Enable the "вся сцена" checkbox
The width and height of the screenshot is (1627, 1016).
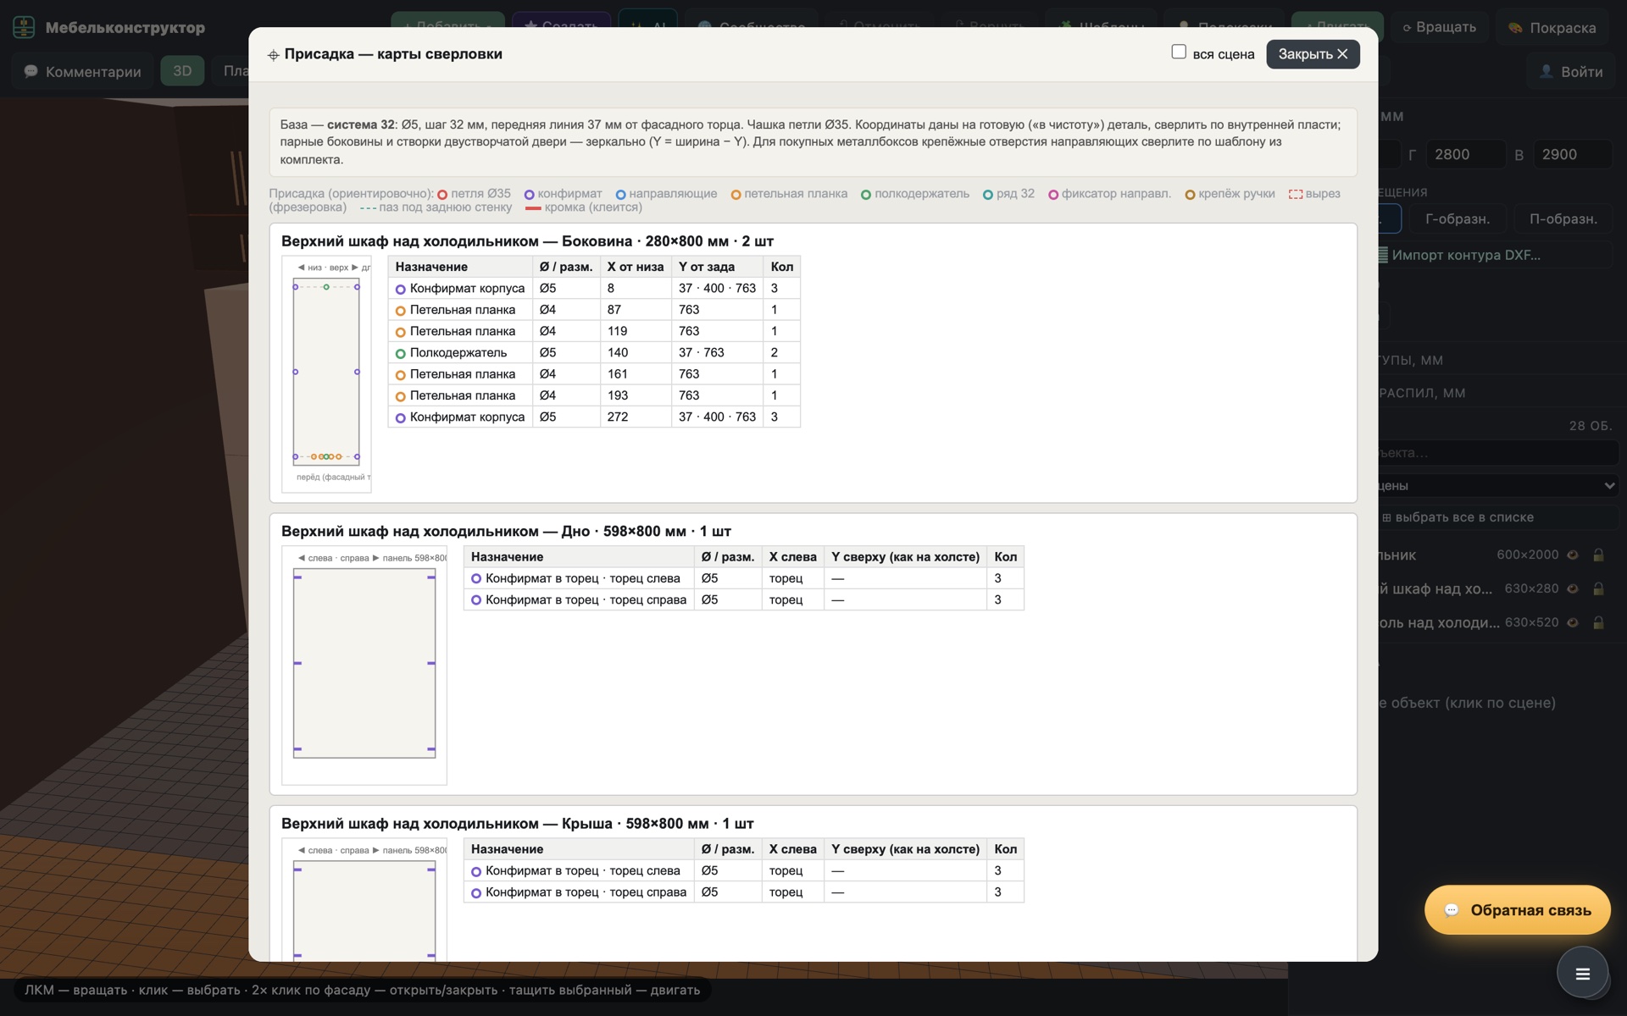[x=1179, y=52]
